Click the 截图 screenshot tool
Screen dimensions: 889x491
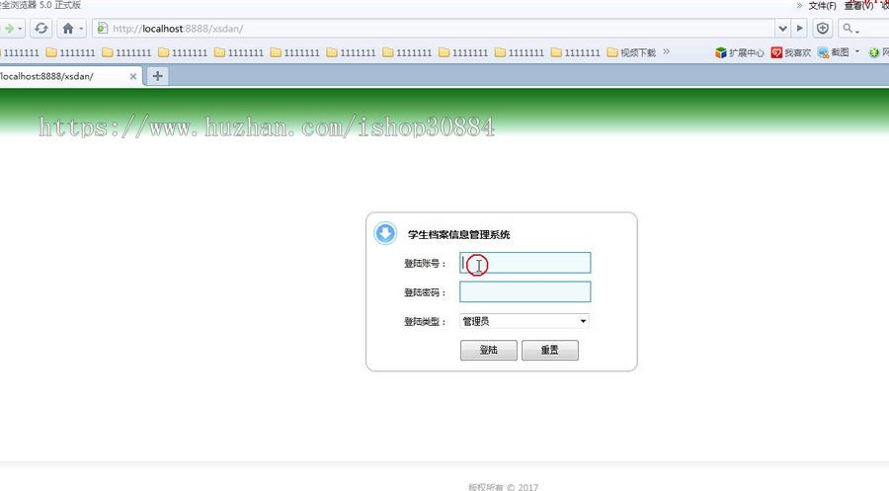click(834, 52)
